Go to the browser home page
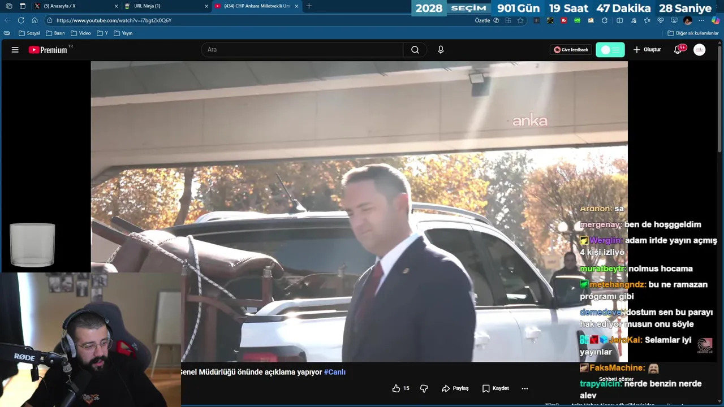 pos(35,20)
